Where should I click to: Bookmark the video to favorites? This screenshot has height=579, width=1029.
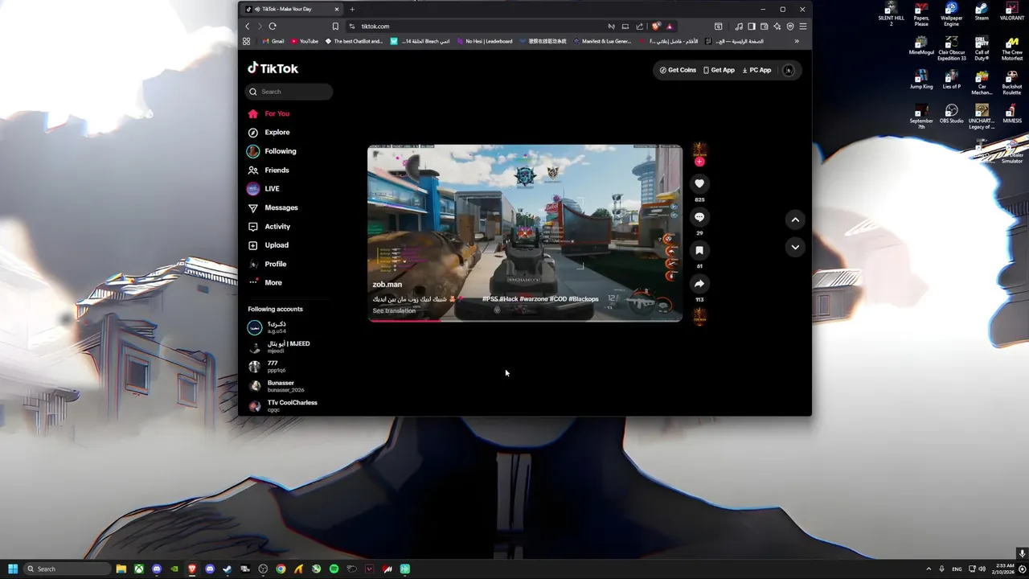pos(699,250)
